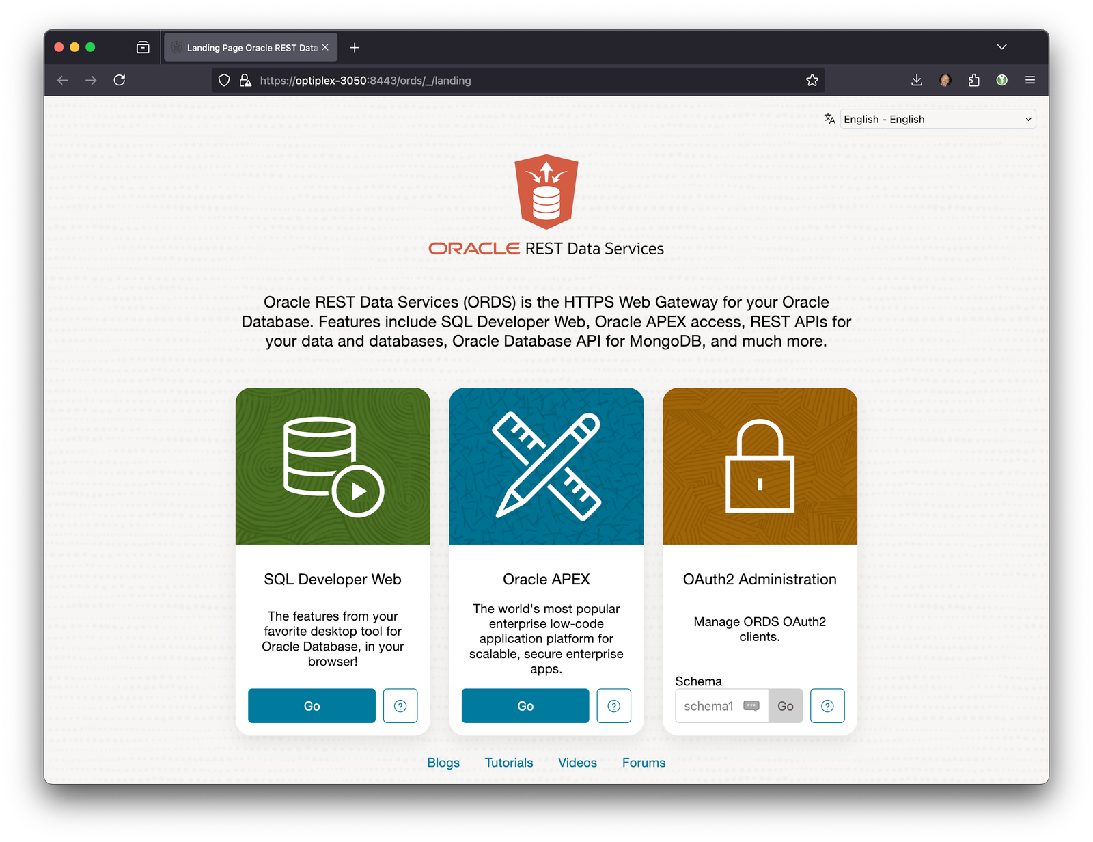
Task: Click the "Manage ORDS OAuth2 clients." text
Action: [x=760, y=629]
